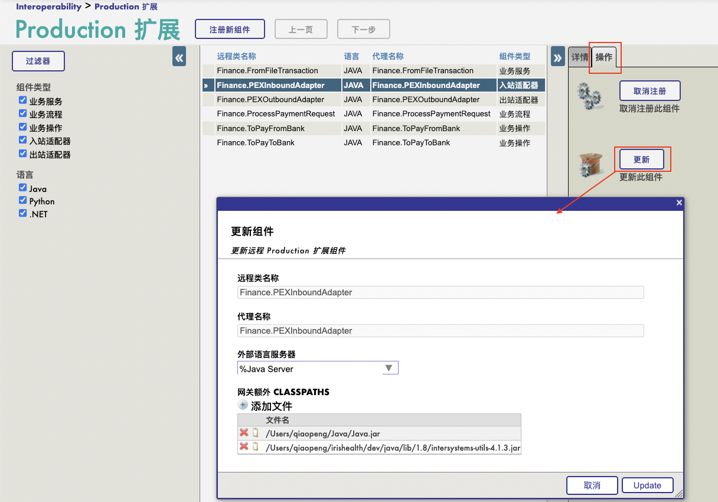Select the Finance.ToPayToBank table row

click(256, 143)
